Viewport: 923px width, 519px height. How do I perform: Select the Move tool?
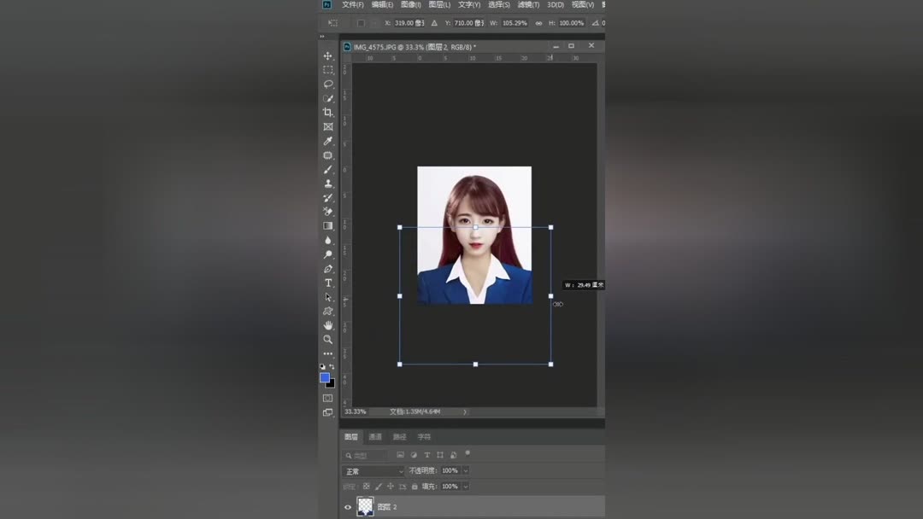[x=328, y=55]
